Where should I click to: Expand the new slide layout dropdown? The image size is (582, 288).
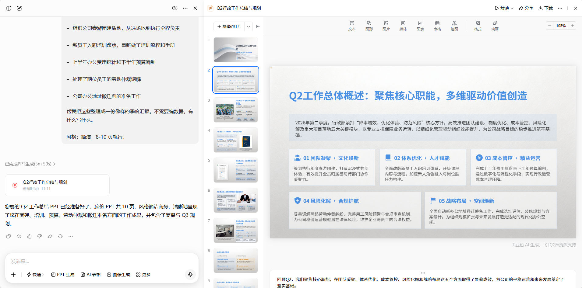(x=249, y=26)
